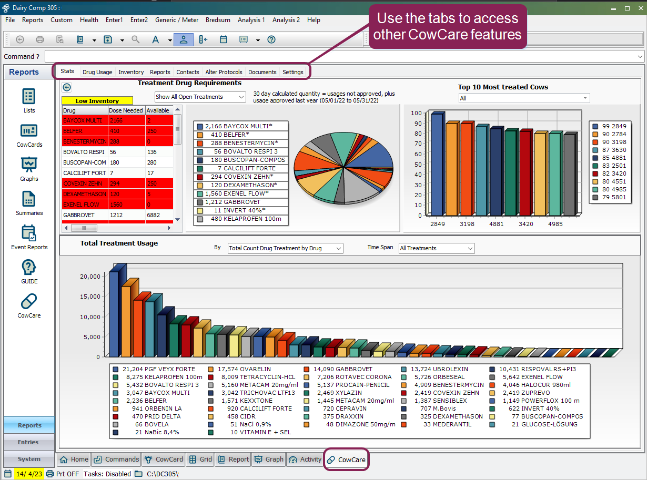Viewport: 647px width, 480px height.
Task: Click the Reports panel button at bottom left
Action: pyautogui.click(x=28, y=425)
